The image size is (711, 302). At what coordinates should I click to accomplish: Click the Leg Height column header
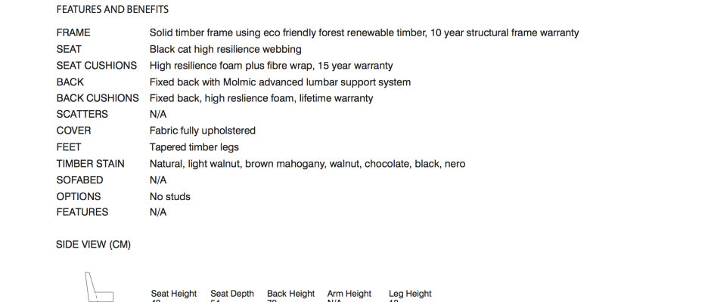[410, 294]
